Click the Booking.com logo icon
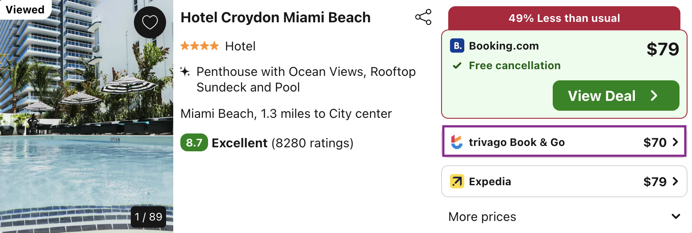The width and height of the screenshot is (692, 233). [x=457, y=46]
